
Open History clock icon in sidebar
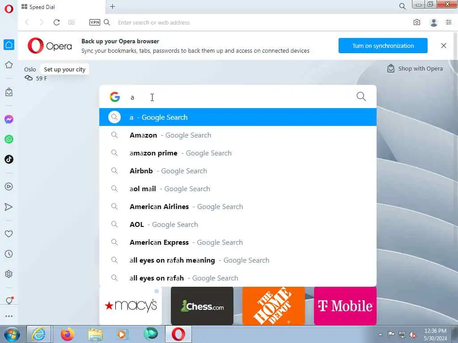click(9, 254)
